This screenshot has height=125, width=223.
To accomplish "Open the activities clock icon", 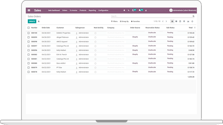I will (x=133, y=10).
